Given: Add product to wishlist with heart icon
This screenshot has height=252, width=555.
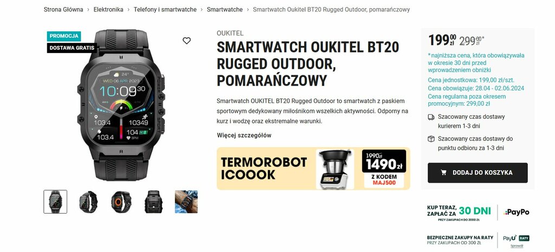Looking at the screenshot, I should (186, 41).
